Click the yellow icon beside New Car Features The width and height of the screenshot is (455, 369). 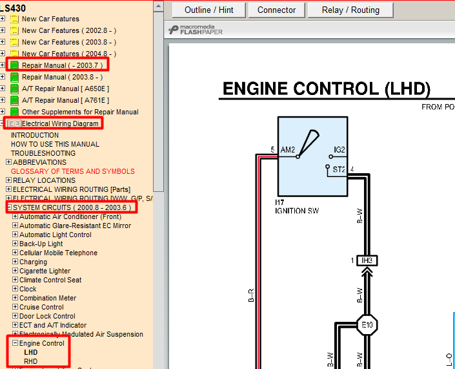14,19
